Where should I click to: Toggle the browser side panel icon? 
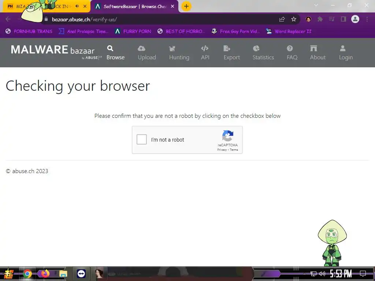[x=344, y=19]
